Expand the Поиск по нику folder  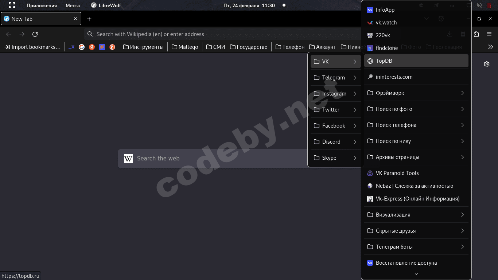416,141
